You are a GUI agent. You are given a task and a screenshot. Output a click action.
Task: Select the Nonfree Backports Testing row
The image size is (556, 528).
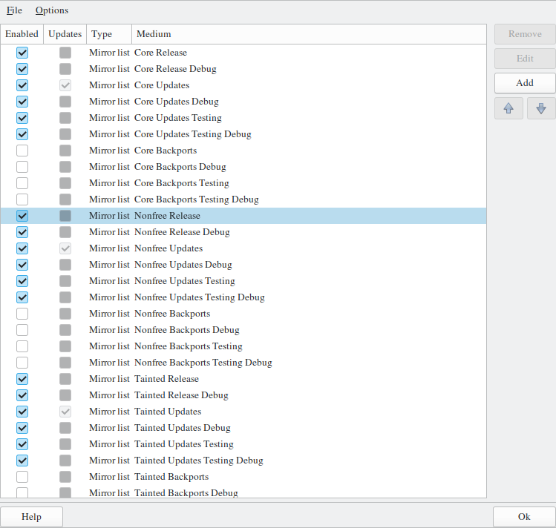[x=243, y=346]
